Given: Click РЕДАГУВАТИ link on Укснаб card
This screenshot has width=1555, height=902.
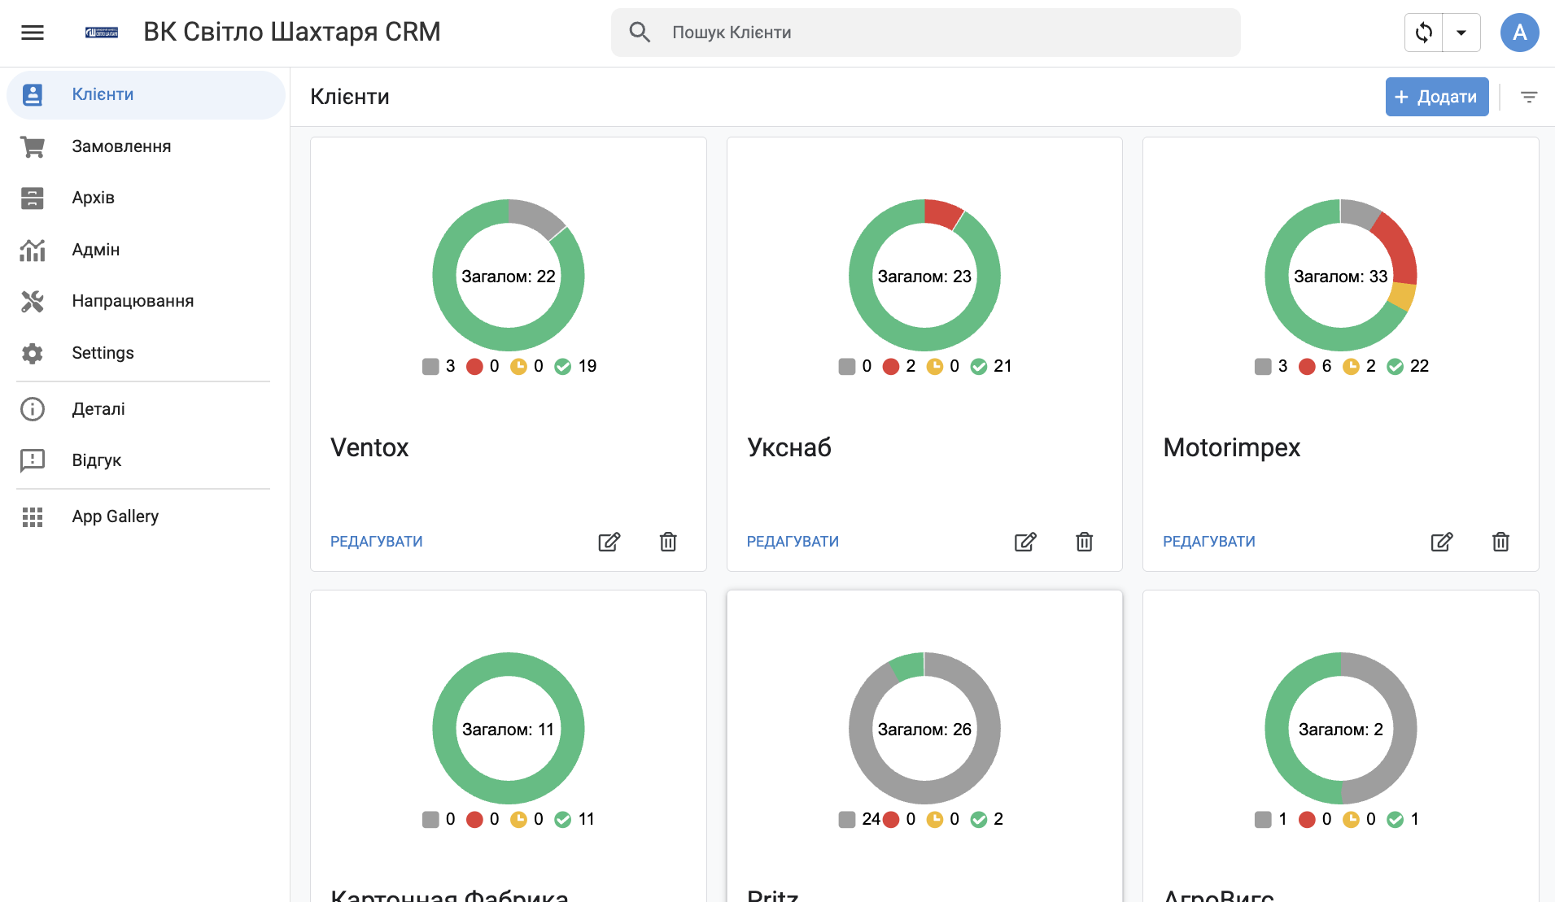Looking at the screenshot, I should (x=793, y=542).
